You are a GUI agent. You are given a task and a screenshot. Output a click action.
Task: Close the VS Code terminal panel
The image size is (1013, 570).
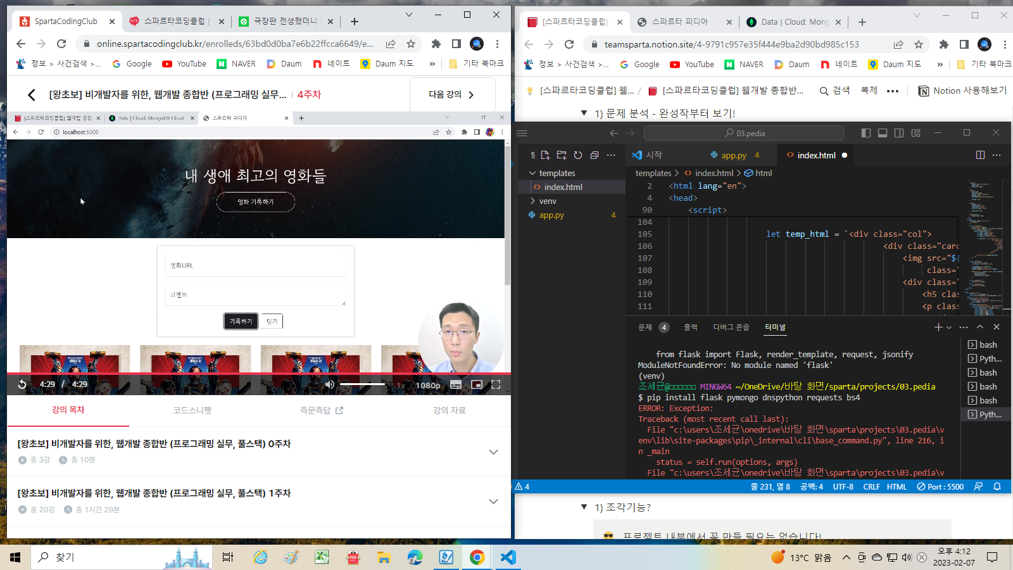point(997,327)
